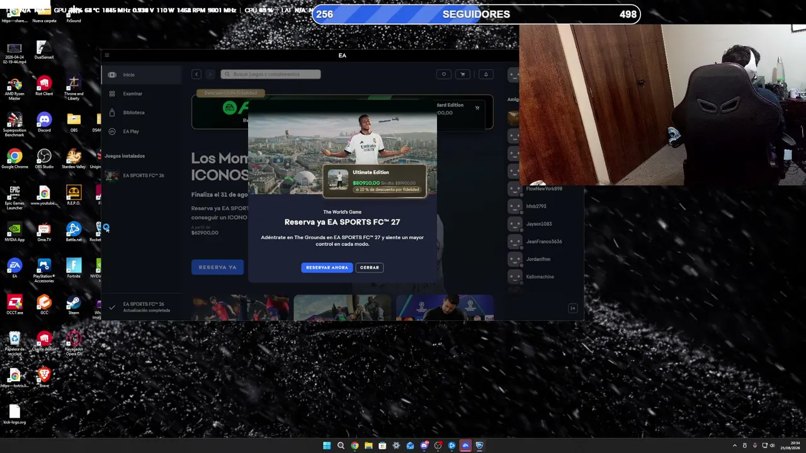
Task: Go forward with the right arrow navigation button
Action: click(210, 74)
